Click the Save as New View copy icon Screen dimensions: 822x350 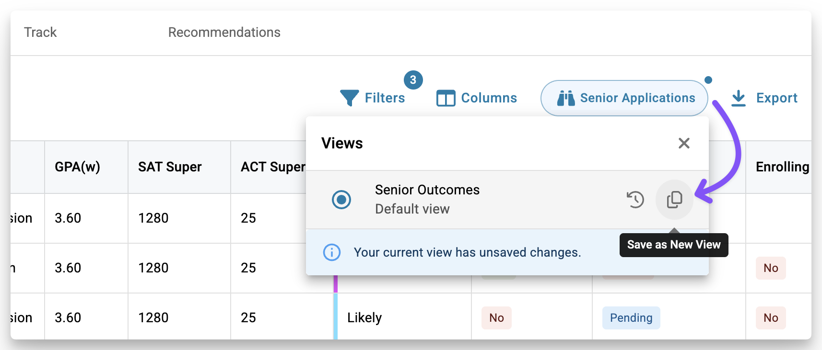point(674,200)
